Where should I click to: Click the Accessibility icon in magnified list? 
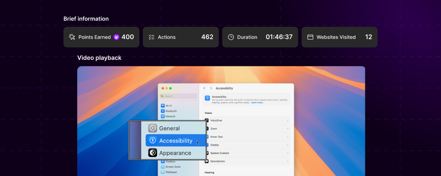click(153, 140)
